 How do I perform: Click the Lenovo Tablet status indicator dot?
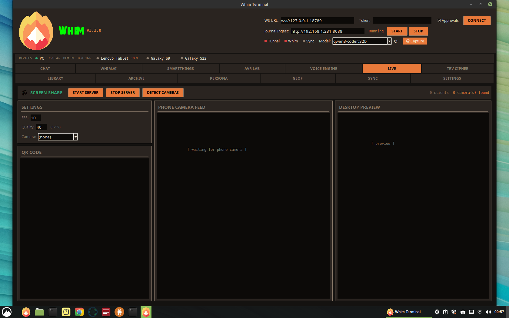click(98, 58)
